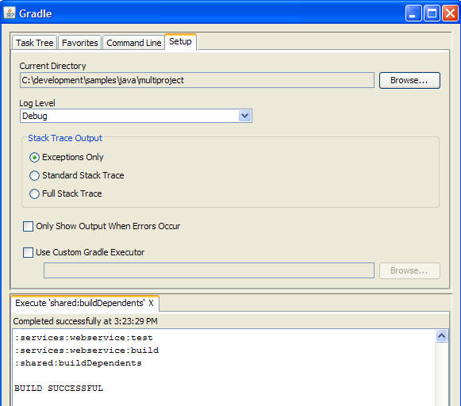461x406 pixels.
Task: Minimize the Gradle window
Action: (x=413, y=13)
